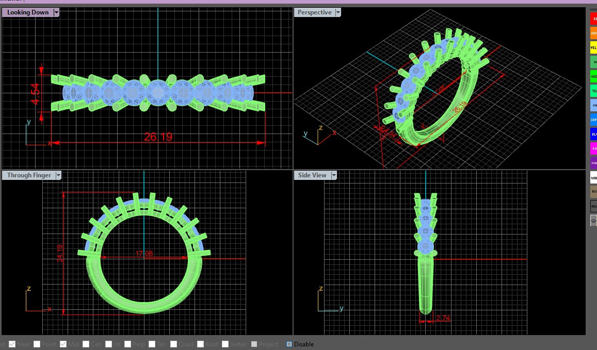Toggle the Cen osnap checkbox
Viewport: 597px width, 350px height.
[x=86, y=344]
